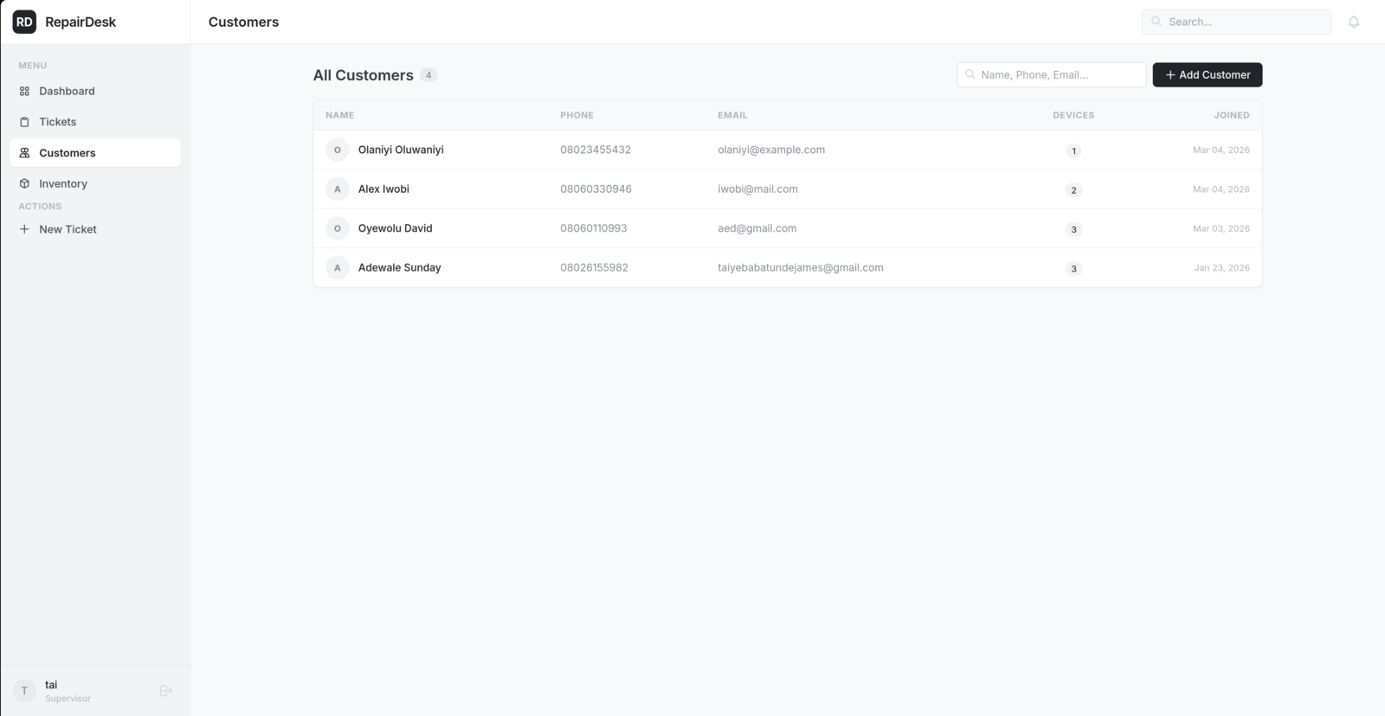The image size is (1385, 716).
Task: Click the plus icon next to New Ticket
Action: click(24, 229)
